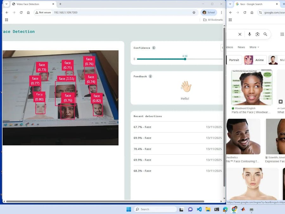Reload the face detection page
This screenshot has width=285, height=214.
pos(21,12)
